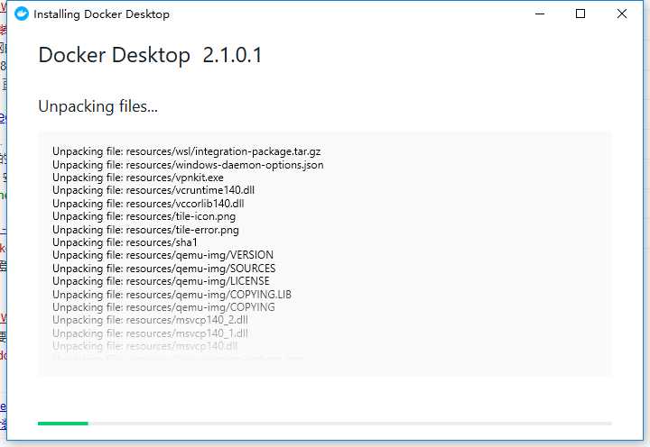Select log line resources/msvcp140_1.dll
This screenshot has width=650, height=447.
point(150,333)
